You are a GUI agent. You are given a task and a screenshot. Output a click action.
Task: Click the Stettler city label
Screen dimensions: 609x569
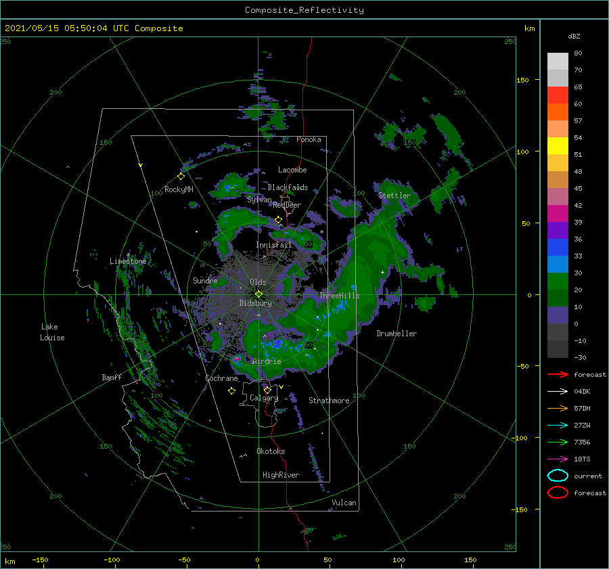(394, 196)
